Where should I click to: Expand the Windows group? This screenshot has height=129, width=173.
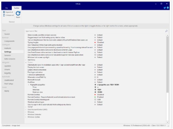[x=26, y=112]
